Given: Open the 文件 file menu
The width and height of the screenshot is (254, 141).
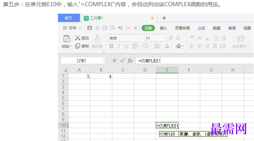Looking at the screenshot, I should coord(72,28).
